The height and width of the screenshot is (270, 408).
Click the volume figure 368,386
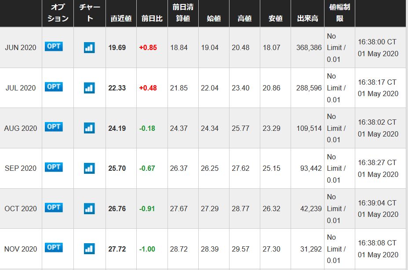click(x=309, y=47)
